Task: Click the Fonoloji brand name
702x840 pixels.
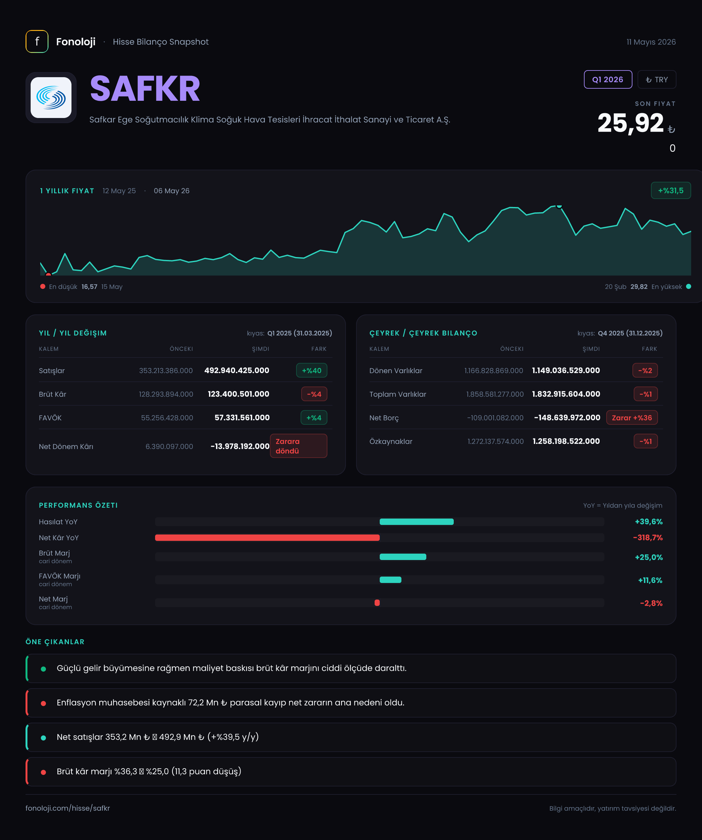Action: (76, 41)
